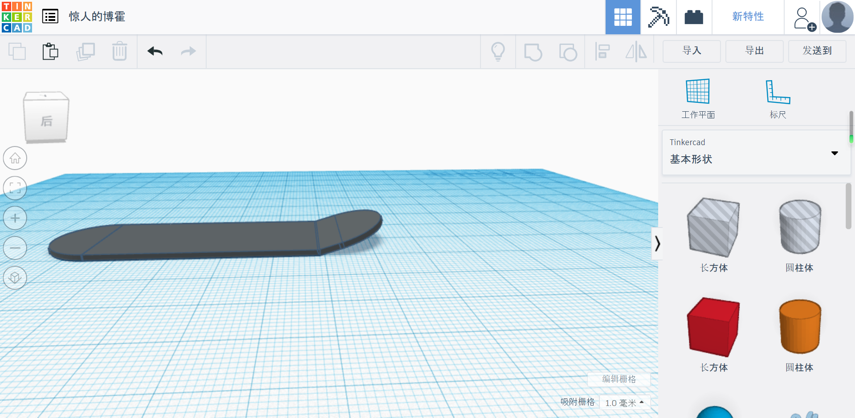Collapse the shapes panel with arrow
Screen dimensions: 855x418
(657, 243)
